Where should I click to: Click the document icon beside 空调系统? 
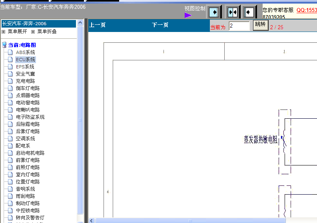click(10, 139)
